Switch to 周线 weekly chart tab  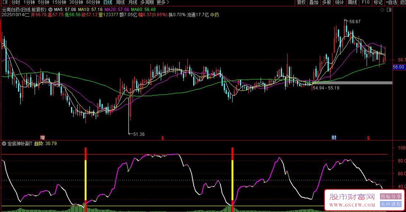120,2
